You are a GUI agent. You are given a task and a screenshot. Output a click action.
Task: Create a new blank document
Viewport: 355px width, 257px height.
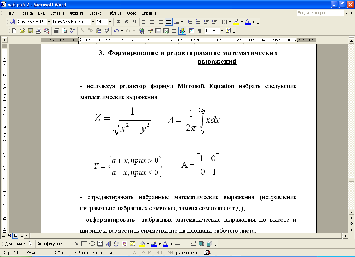point(14,31)
